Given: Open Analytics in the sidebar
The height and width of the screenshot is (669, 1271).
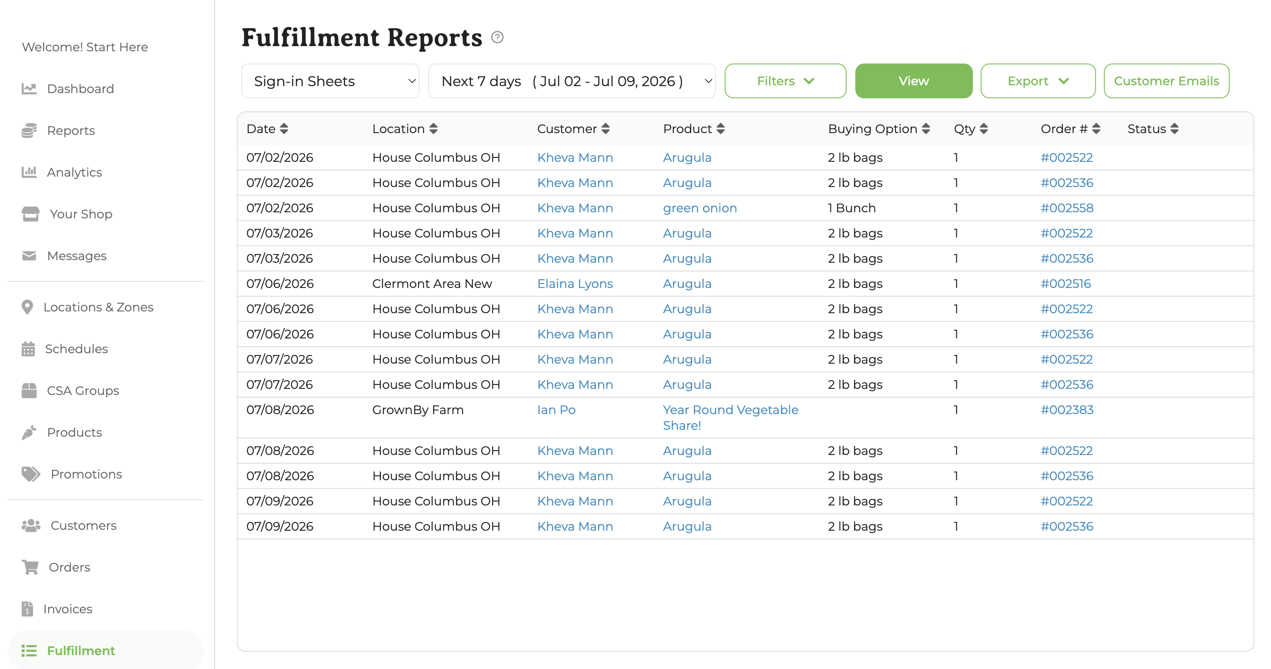Looking at the screenshot, I should tap(74, 172).
